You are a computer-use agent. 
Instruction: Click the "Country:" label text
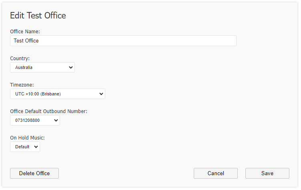[x=20, y=58]
